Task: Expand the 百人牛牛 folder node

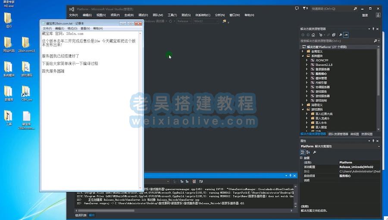Action: coord(307,123)
